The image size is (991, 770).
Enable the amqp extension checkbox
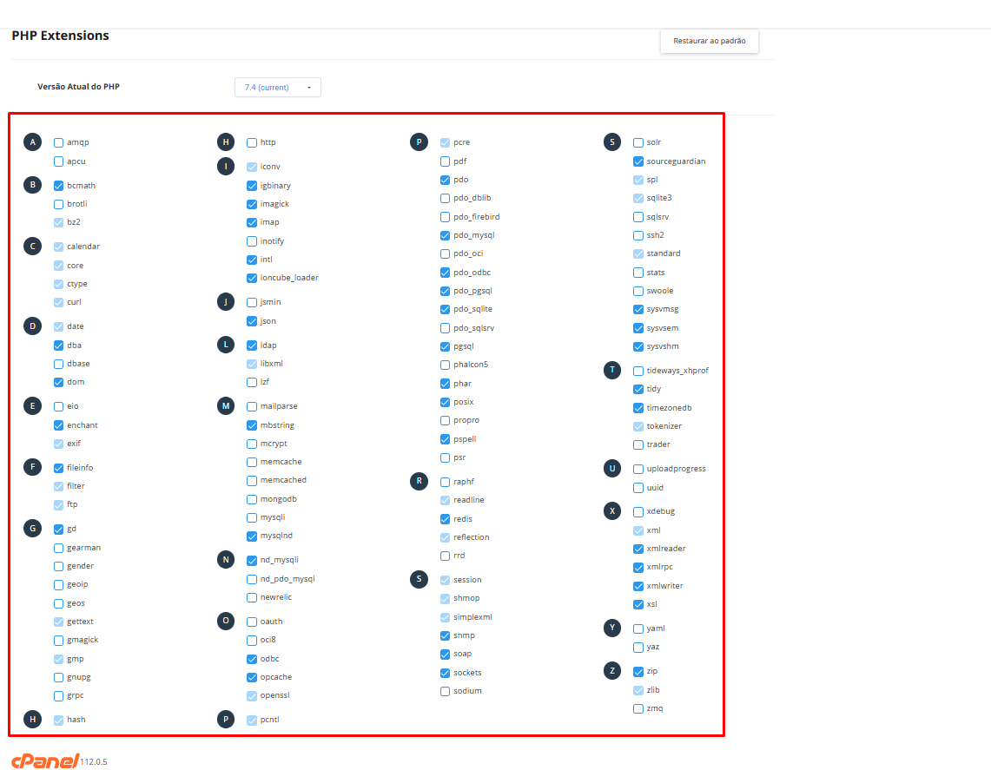click(x=58, y=142)
